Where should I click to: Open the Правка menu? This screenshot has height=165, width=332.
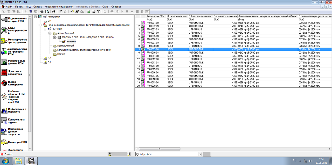(x=19, y=6)
